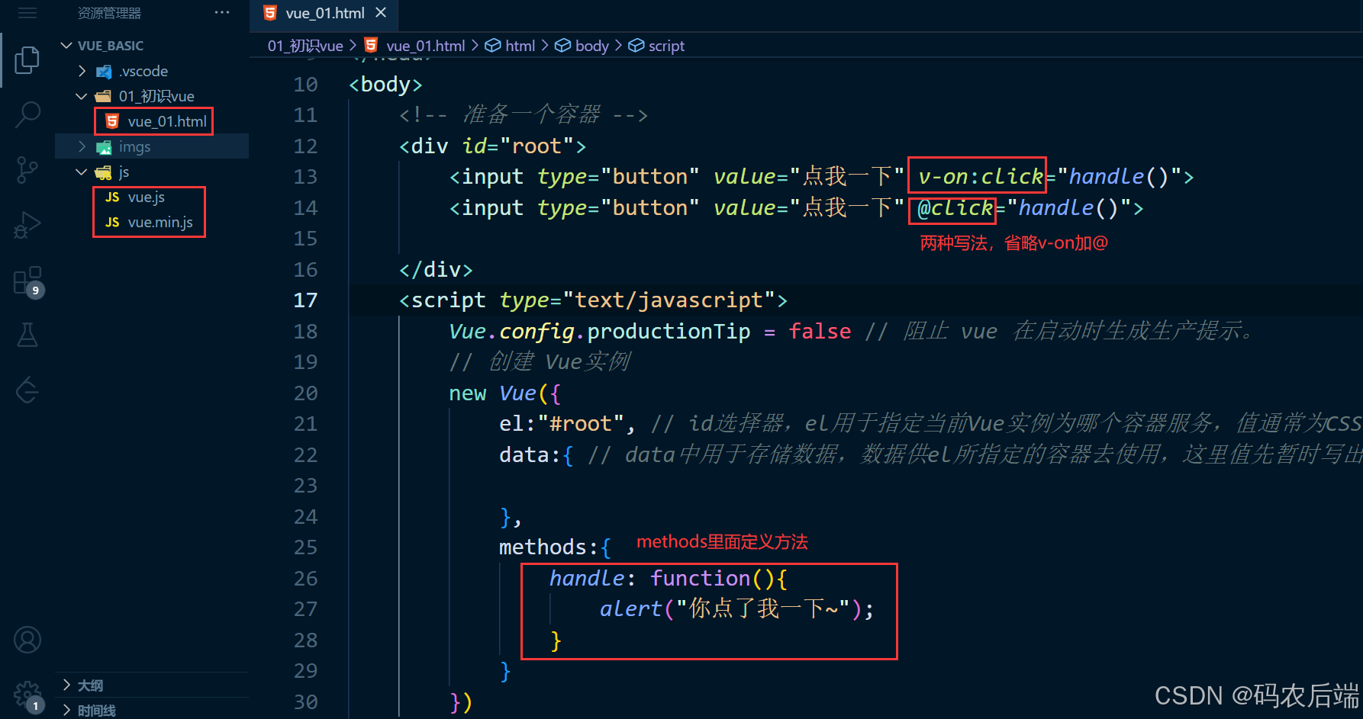Viewport: 1363px width, 719px height.
Task: Click "methods:{" on line 25
Action: (556, 547)
